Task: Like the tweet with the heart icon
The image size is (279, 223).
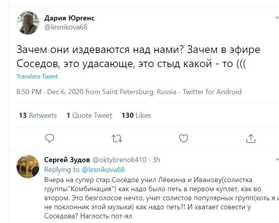Action: tap(184, 138)
